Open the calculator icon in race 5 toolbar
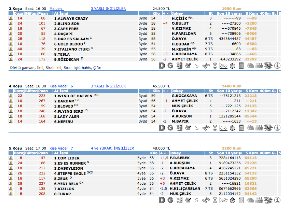The image size is (291, 211). click(241, 200)
